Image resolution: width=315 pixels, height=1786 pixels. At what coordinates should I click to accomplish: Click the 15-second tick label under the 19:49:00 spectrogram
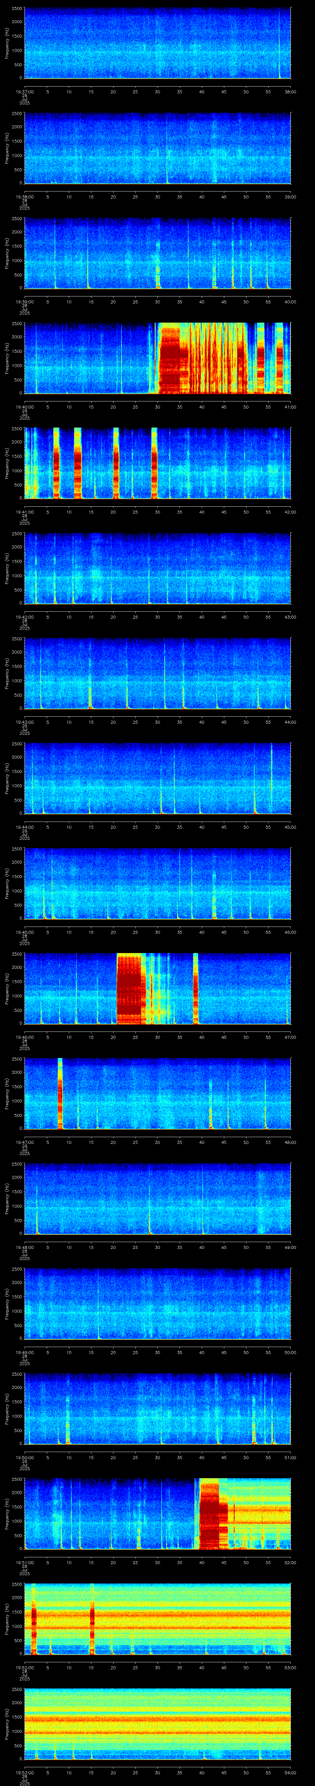click(91, 1352)
